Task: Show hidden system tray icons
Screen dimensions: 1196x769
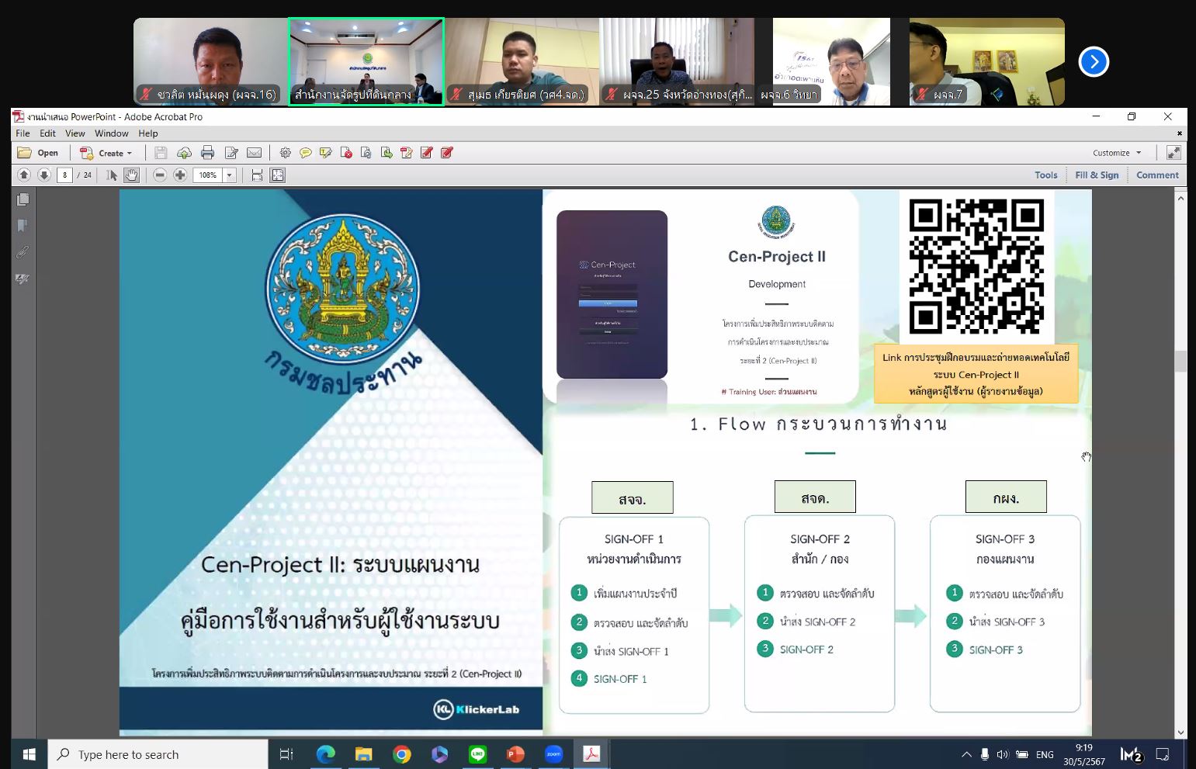Action: (x=966, y=754)
